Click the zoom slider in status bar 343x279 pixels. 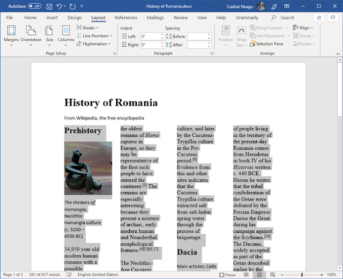coord(302,275)
